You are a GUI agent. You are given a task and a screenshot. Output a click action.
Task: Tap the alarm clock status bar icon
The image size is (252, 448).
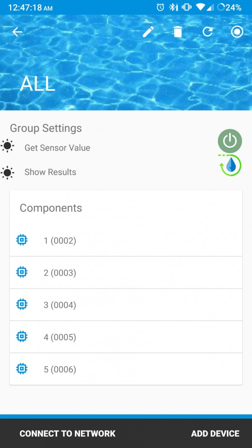click(x=161, y=7)
